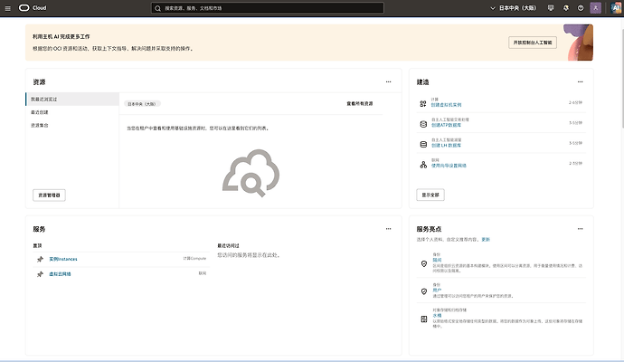Viewport: 624px width, 362px height.
Task: Click the 查看所有资源 link
Action: pos(360,103)
